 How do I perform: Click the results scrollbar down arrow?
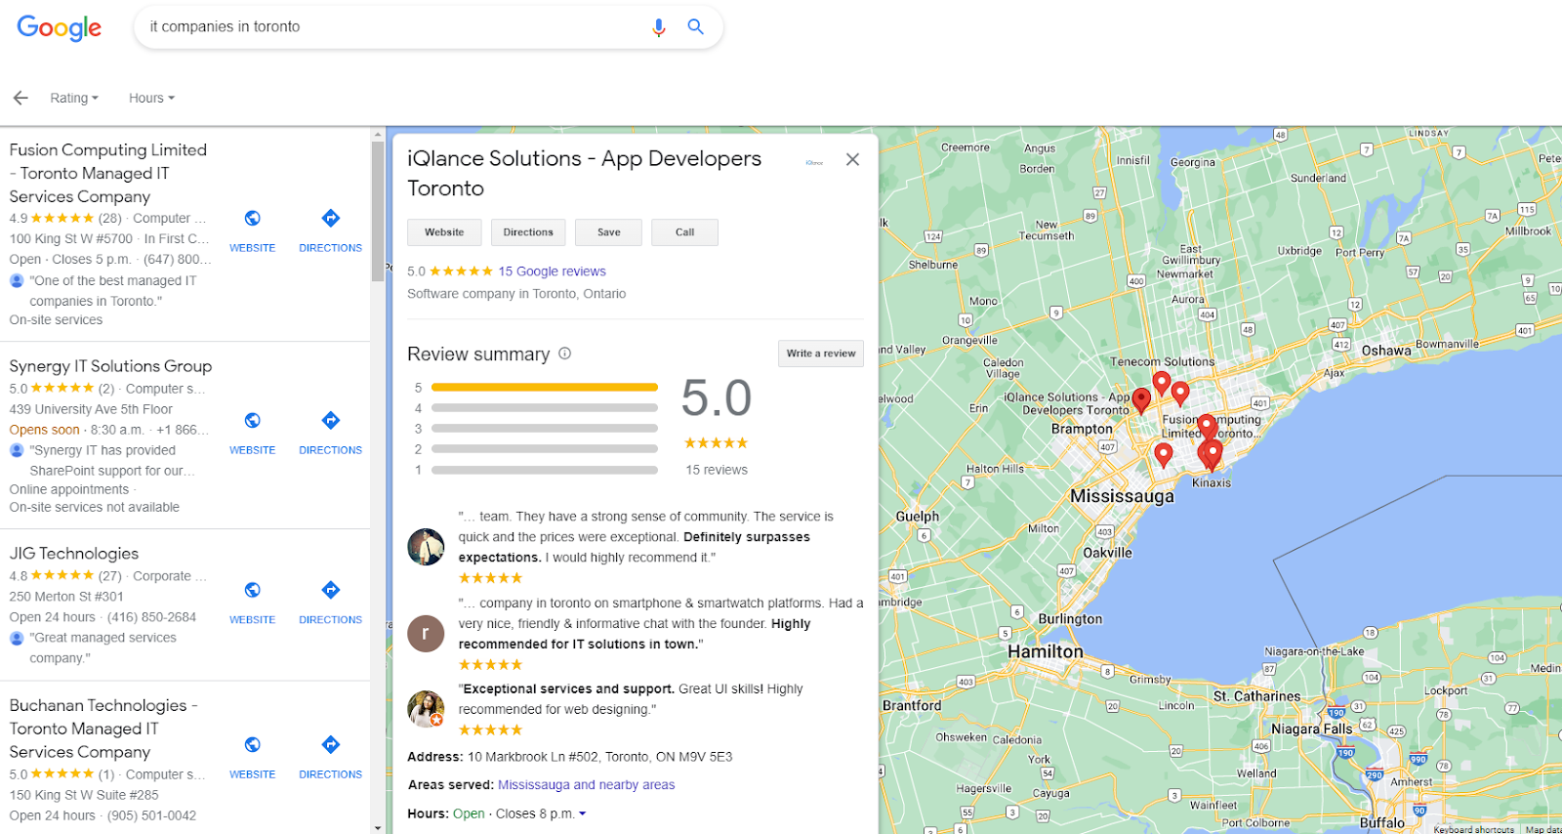(x=378, y=827)
